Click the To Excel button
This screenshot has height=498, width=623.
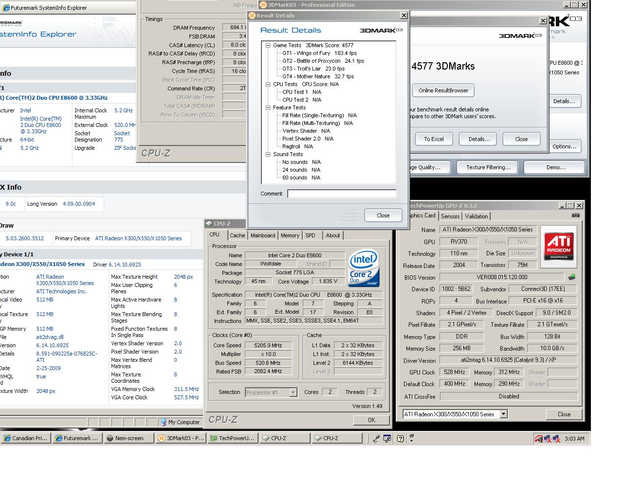(434, 139)
